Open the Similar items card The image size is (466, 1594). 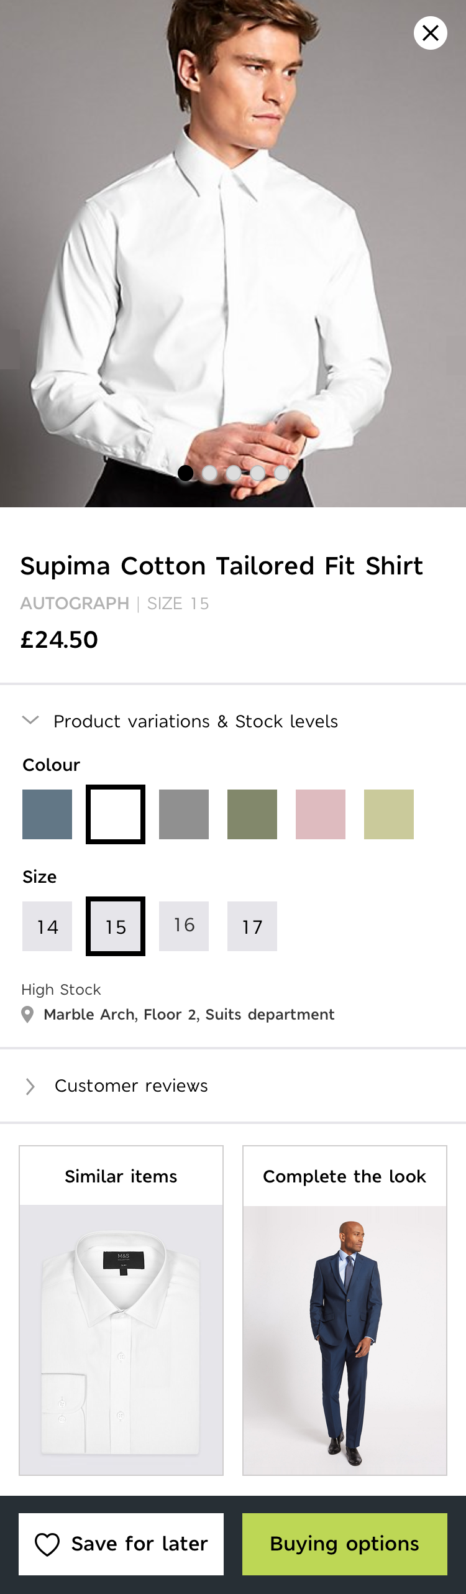coord(121,1311)
